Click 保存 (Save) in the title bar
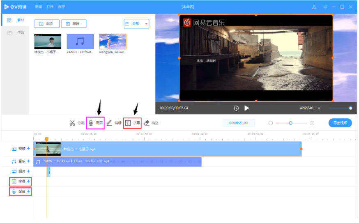The height and width of the screenshot is (223, 359). coord(61,7)
